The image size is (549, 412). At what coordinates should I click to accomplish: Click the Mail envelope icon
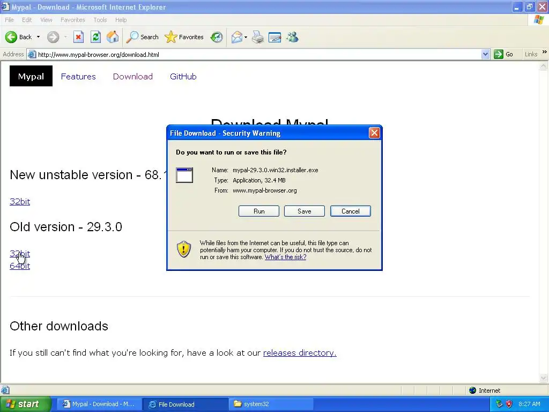pos(236,37)
